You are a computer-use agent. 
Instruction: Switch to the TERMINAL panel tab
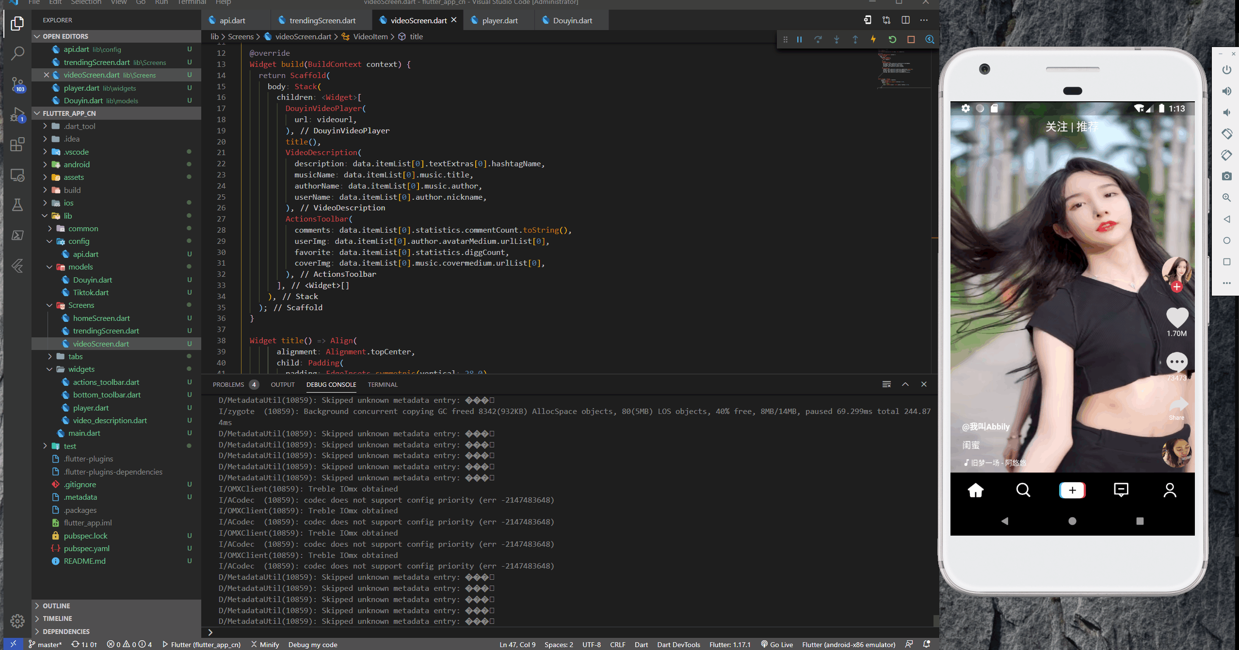click(x=382, y=384)
